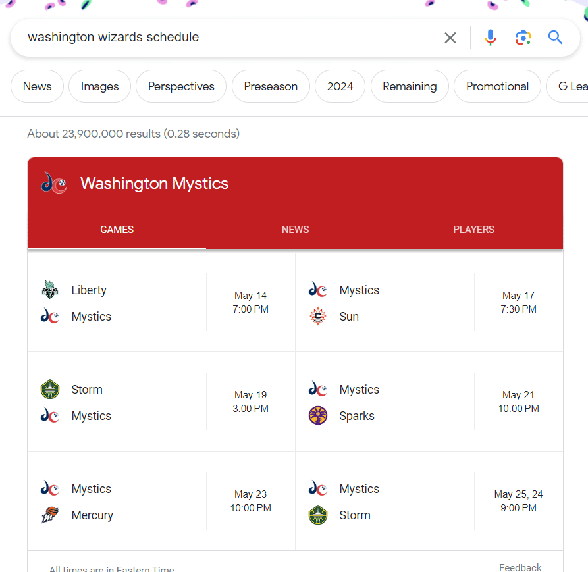Screen dimensions: 588x572
Task: Click the Feedback link
Action: 520,567
